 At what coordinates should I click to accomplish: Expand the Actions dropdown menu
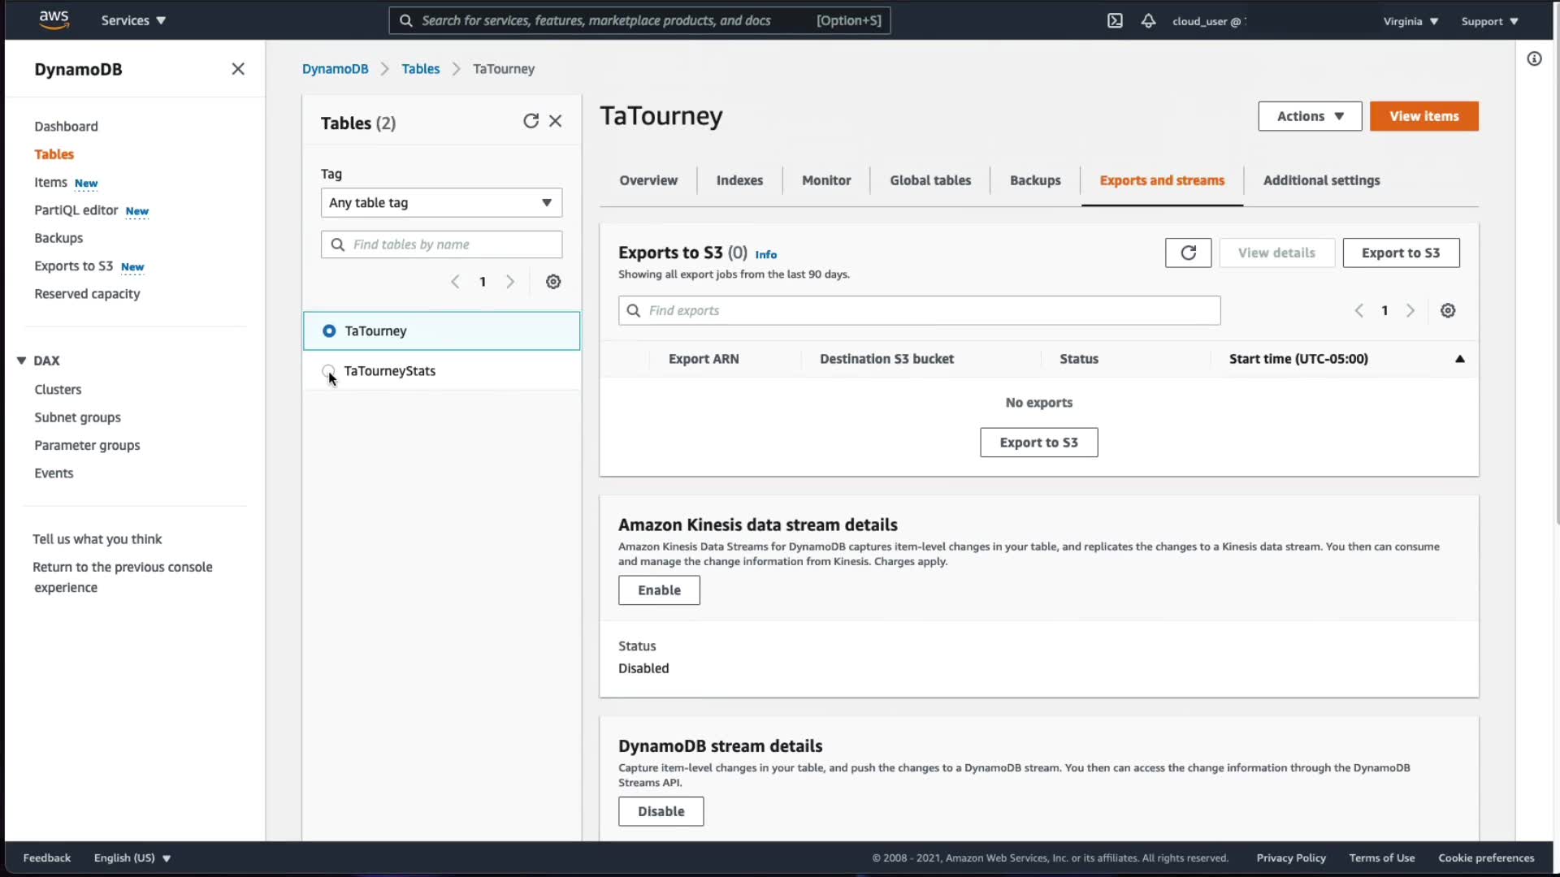coord(1310,116)
